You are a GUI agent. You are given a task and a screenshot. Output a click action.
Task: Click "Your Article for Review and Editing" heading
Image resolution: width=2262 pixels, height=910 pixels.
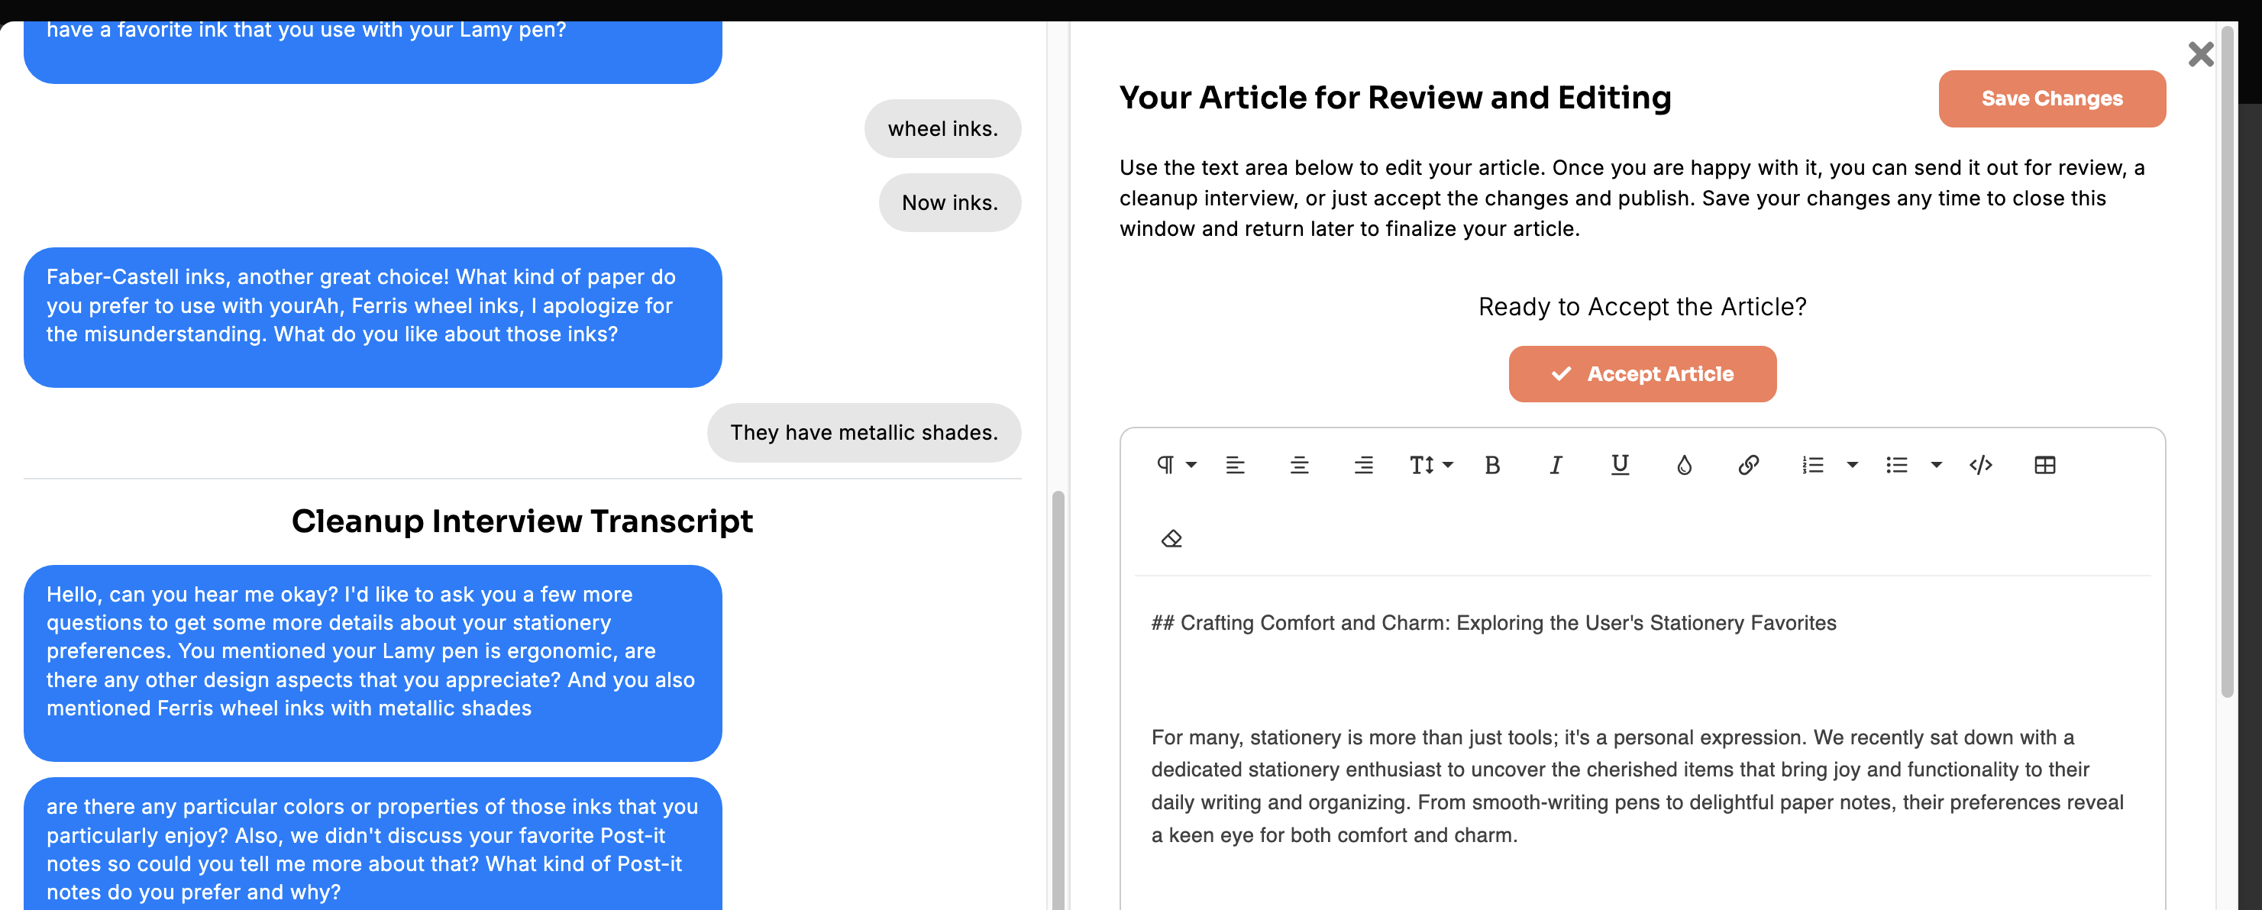click(1395, 98)
